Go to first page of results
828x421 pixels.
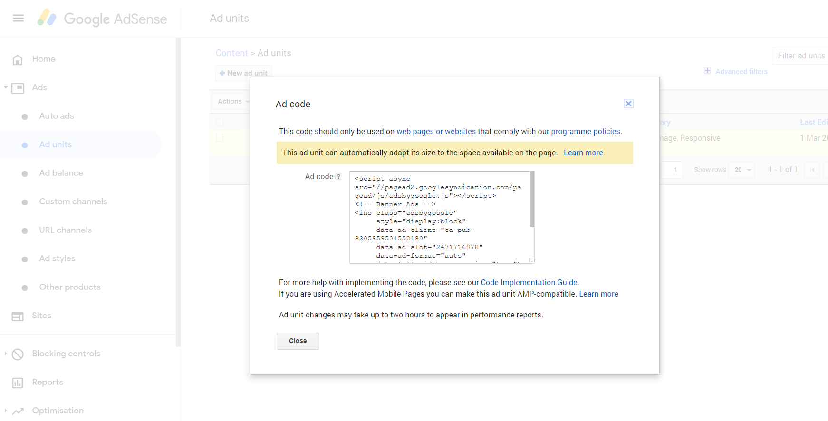812,170
